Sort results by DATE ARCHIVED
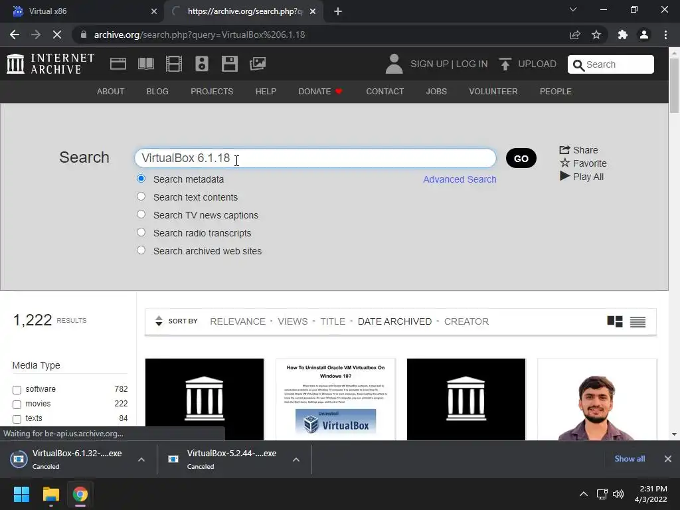Viewport: 680px width, 510px height. coord(394,321)
